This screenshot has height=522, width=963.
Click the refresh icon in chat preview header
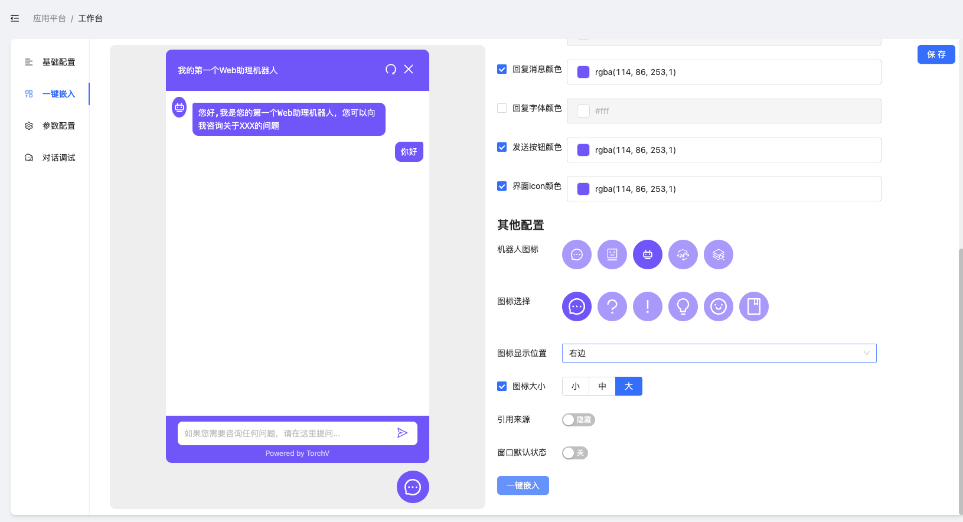[391, 70]
